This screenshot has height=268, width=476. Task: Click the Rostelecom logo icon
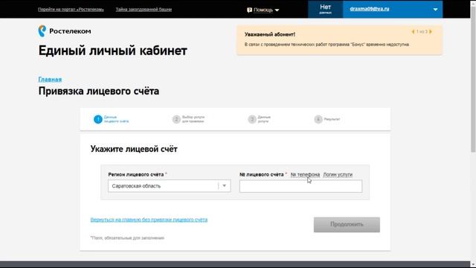pos(42,31)
